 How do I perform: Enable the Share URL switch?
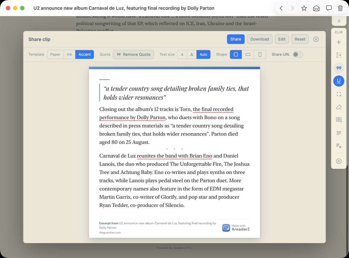pyautogui.click(x=298, y=54)
